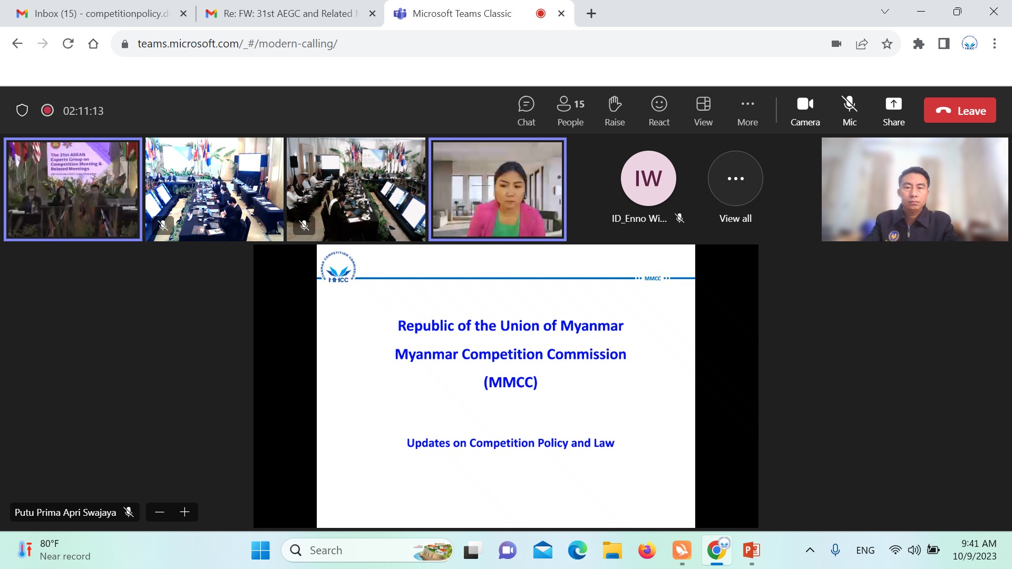Zoom in shared content with plus

[x=184, y=512]
